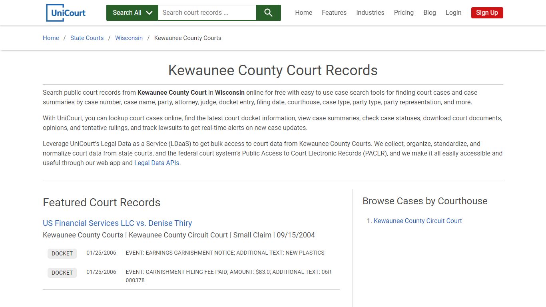Open the Industries menu item
Image resolution: width=546 pixels, height=307 pixels.
[x=370, y=13]
